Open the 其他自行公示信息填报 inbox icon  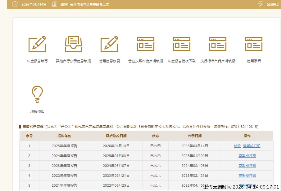coord(73,44)
